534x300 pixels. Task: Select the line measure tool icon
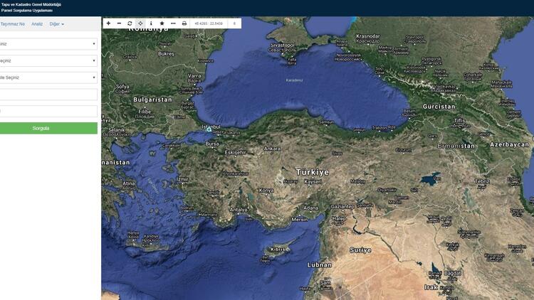tap(173, 23)
